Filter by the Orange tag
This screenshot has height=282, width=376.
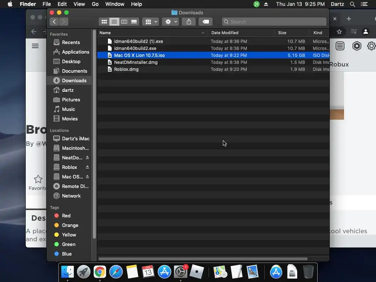[69, 225]
